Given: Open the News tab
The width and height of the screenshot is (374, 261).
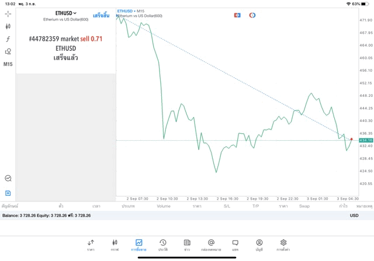Looking at the screenshot, I should pyautogui.click(x=187, y=245).
